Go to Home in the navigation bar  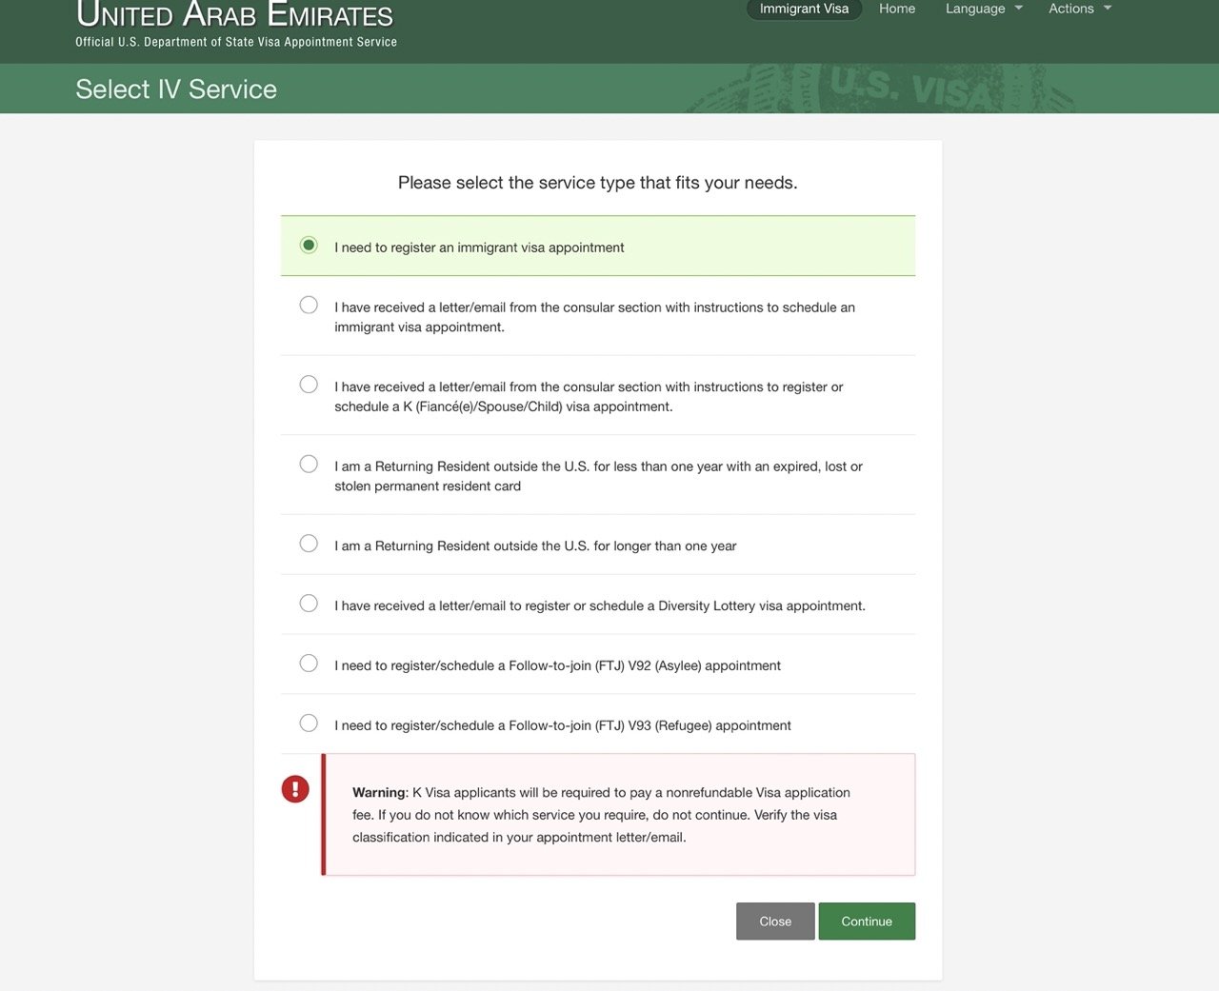[x=897, y=9]
